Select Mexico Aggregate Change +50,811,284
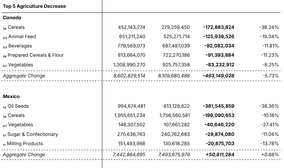Viewport: 284px width, 168px height. click(220, 155)
